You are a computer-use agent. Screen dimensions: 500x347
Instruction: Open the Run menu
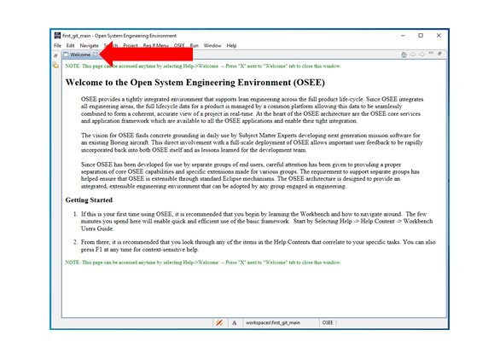coord(195,45)
